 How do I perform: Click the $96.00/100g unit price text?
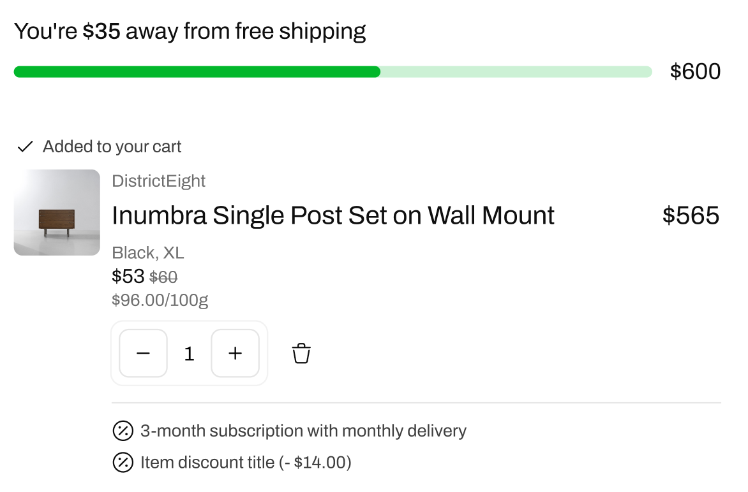(160, 300)
